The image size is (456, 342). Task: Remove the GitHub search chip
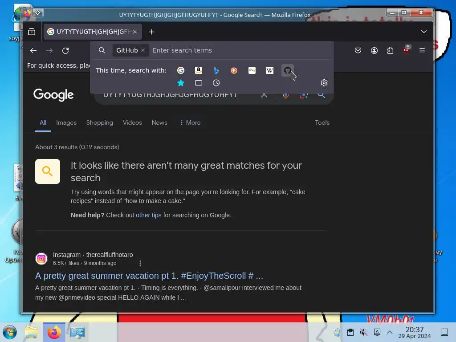coord(143,50)
